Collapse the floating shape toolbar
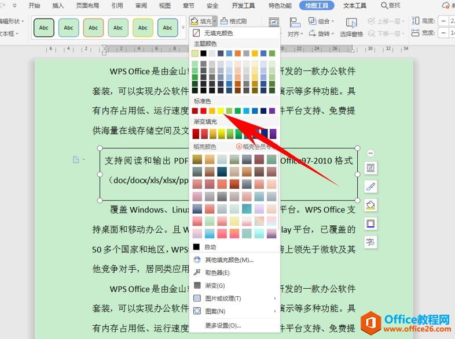Image resolution: width=455 pixels, height=339 pixels. pyautogui.click(x=370, y=153)
